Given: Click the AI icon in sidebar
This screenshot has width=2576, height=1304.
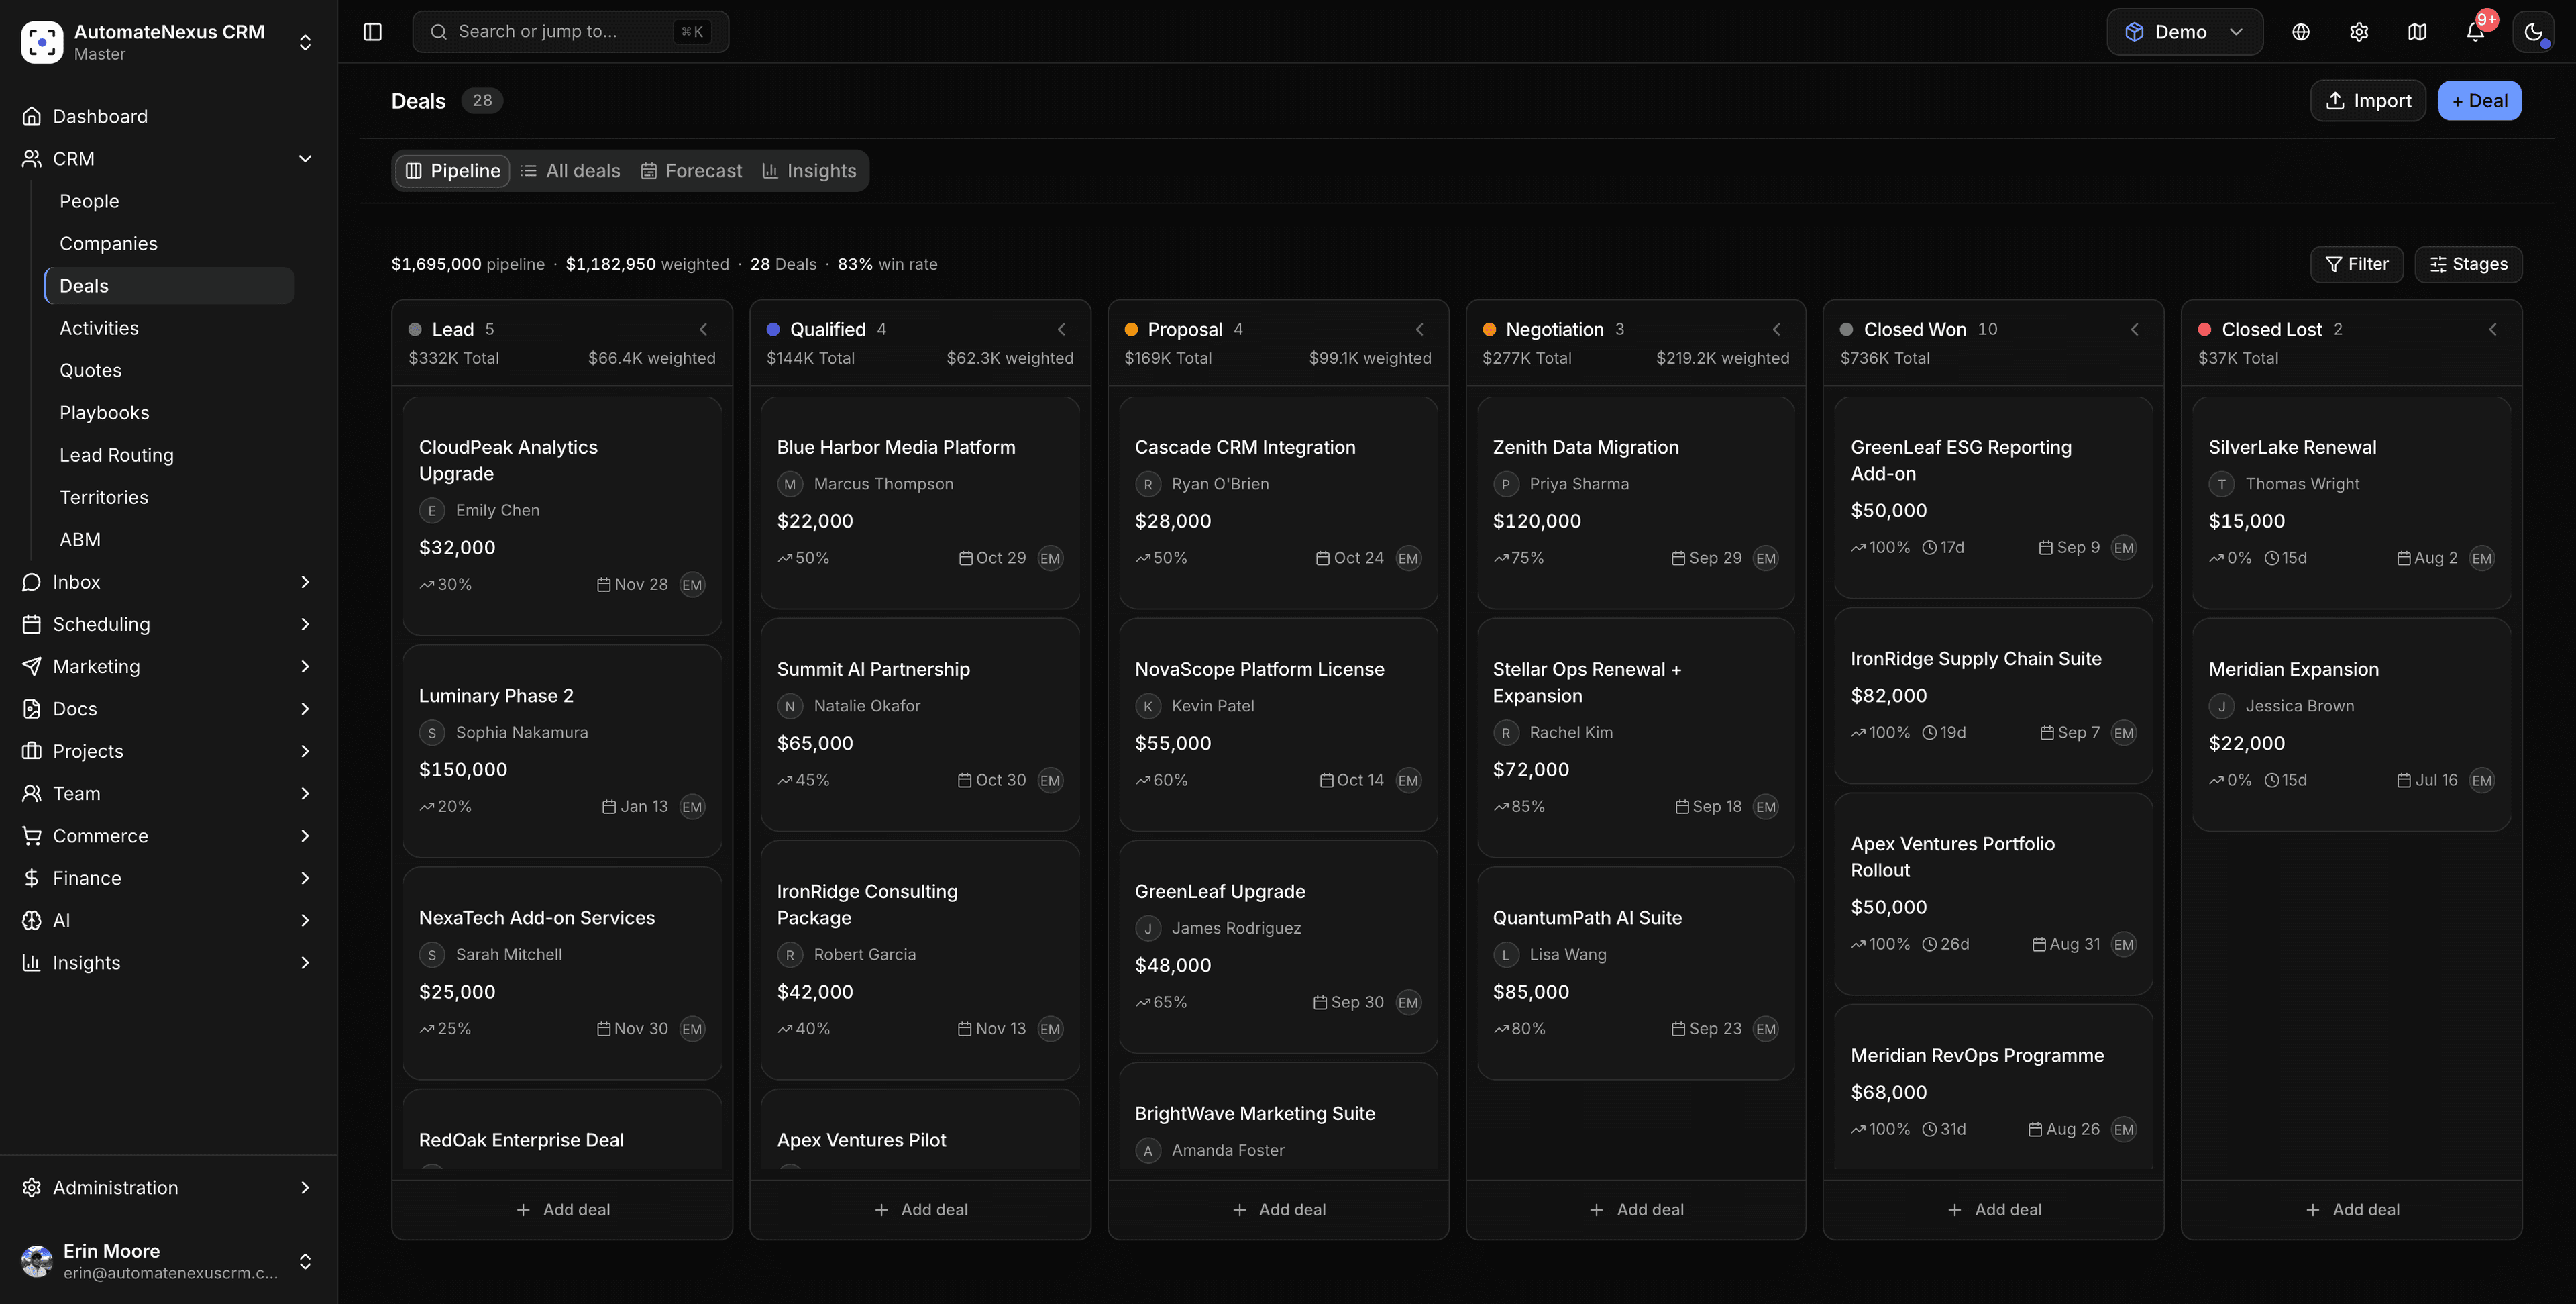Looking at the screenshot, I should coord(32,919).
